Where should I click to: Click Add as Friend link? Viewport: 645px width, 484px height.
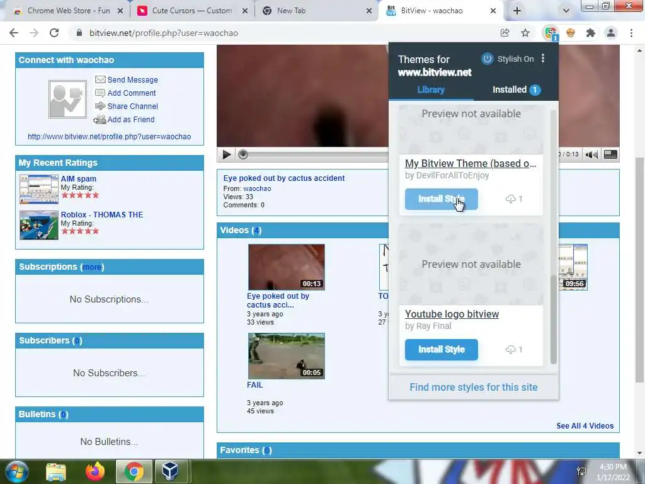click(x=131, y=119)
